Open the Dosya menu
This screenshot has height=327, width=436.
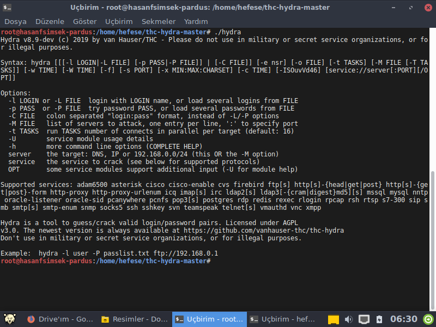15,22
